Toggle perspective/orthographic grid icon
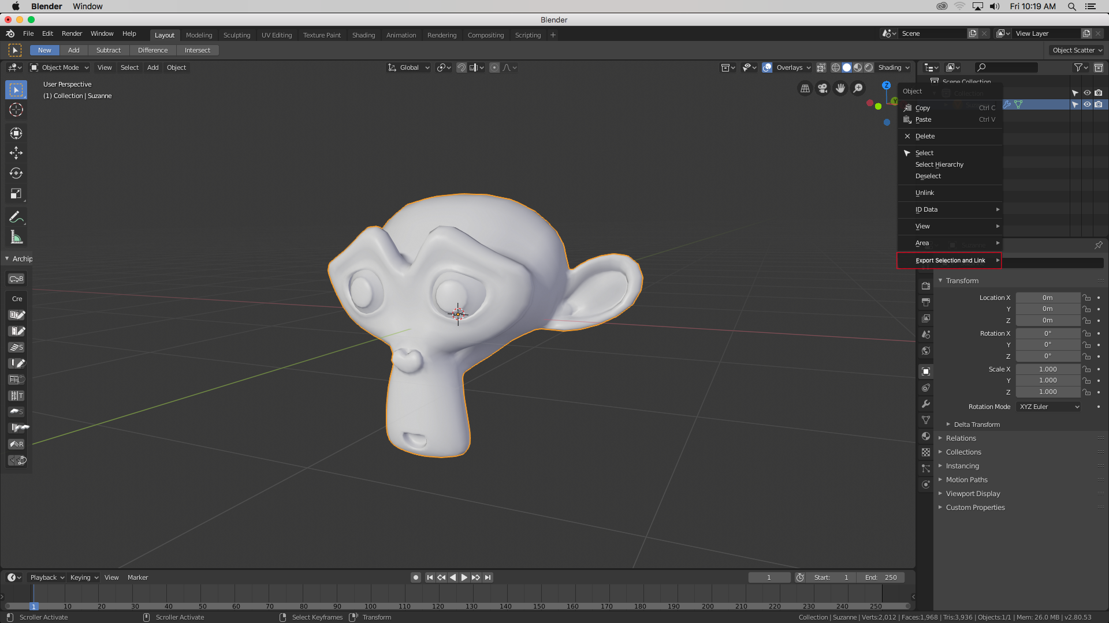The width and height of the screenshot is (1109, 623). (805, 88)
